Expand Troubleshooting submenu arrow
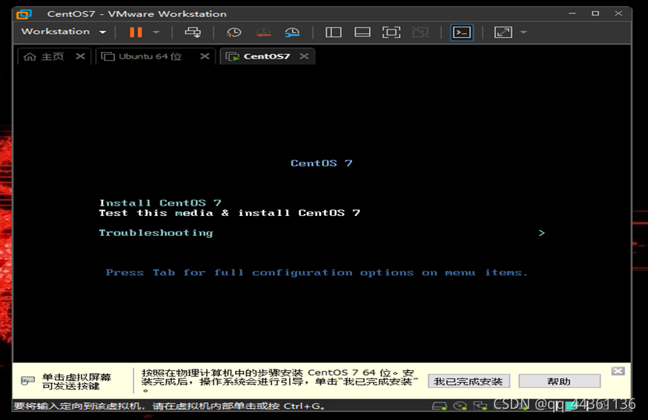Screen dimensions: 648x420 coord(542,233)
